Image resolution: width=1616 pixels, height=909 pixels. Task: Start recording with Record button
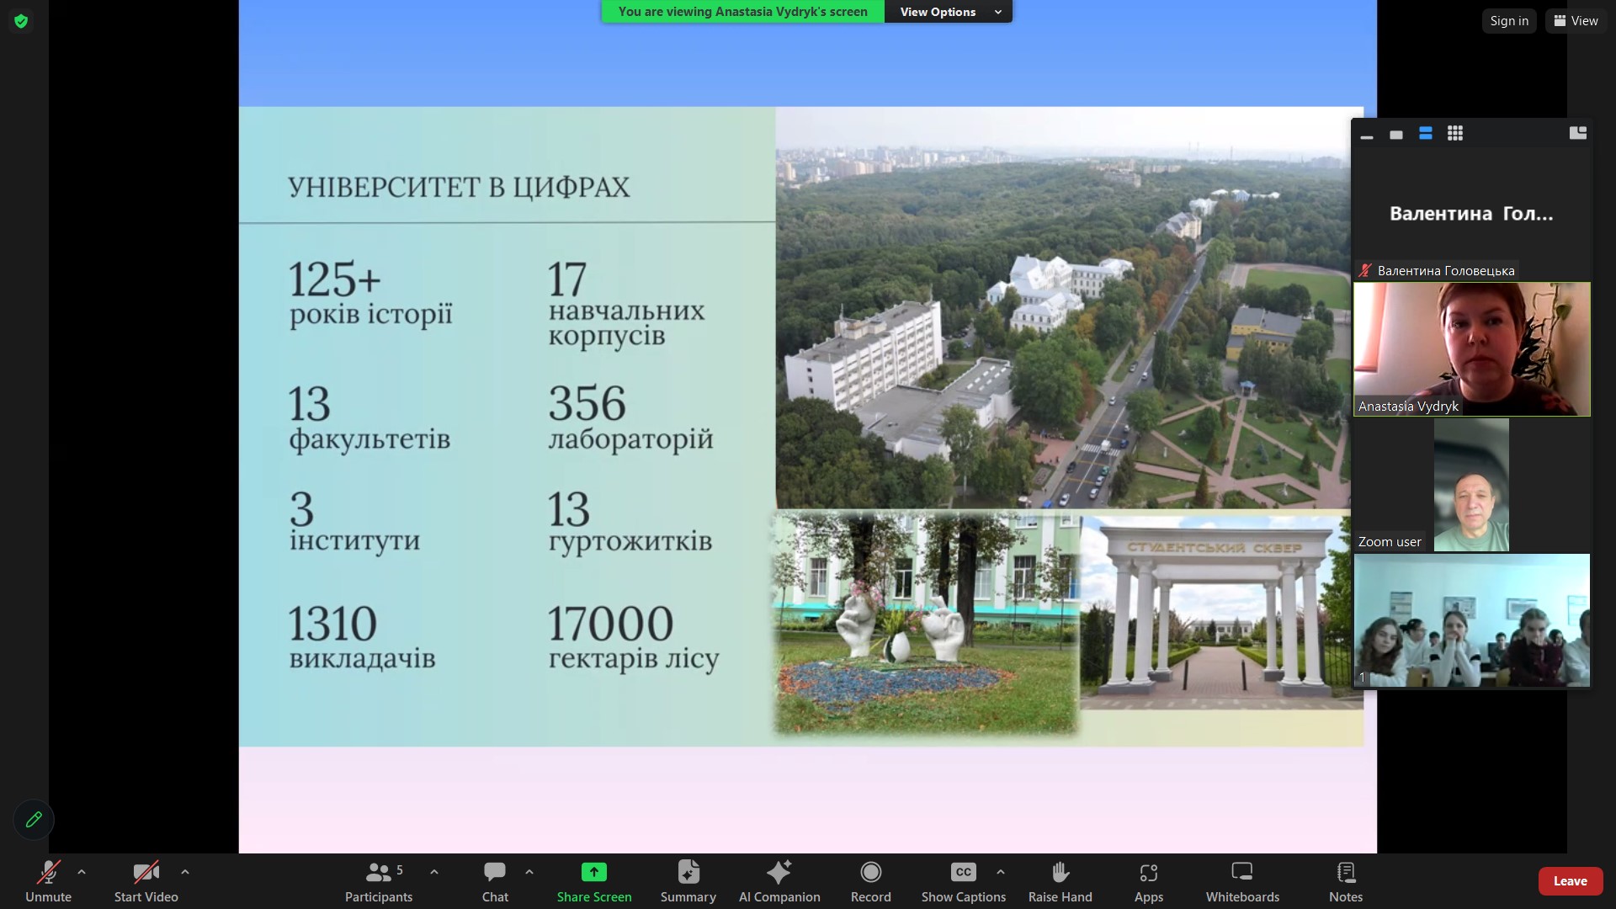point(870,873)
